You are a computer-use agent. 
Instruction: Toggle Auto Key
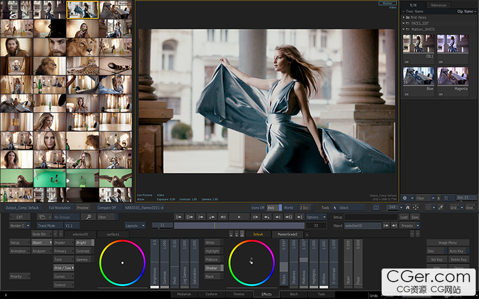point(458,251)
